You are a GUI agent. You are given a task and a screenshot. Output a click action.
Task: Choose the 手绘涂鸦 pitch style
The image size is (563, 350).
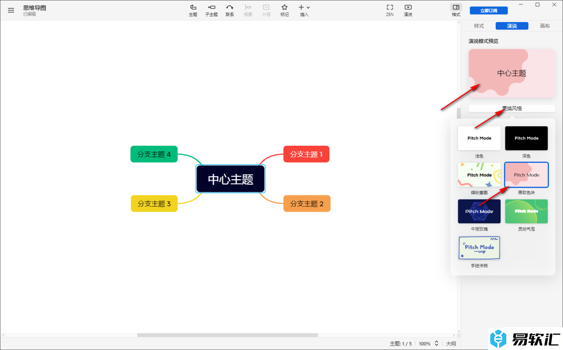[x=479, y=248]
